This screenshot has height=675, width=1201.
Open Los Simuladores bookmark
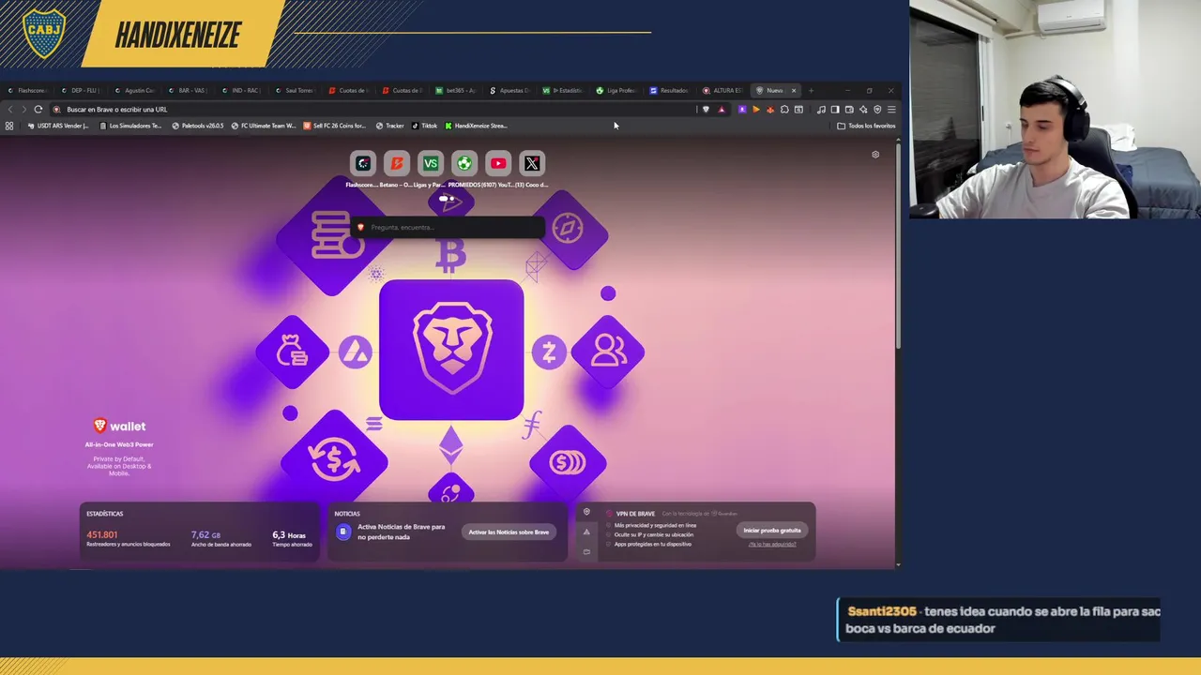pyautogui.click(x=130, y=126)
